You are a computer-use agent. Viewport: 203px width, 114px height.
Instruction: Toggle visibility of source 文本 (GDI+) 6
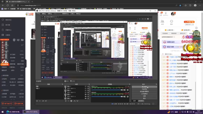[x=86, y=88]
